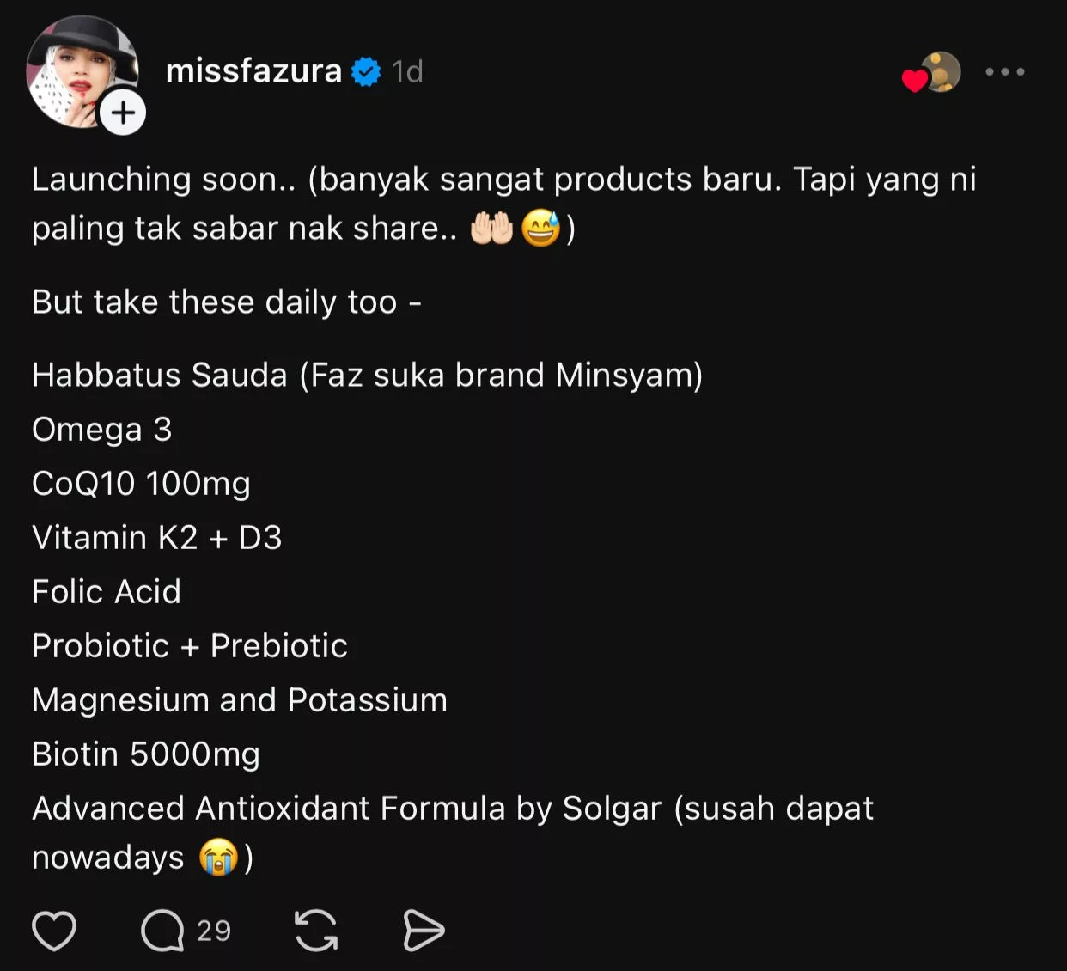1067x971 pixels.
Task: Tap the '1d' timestamp of the post
Action: pyautogui.click(x=406, y=71)
